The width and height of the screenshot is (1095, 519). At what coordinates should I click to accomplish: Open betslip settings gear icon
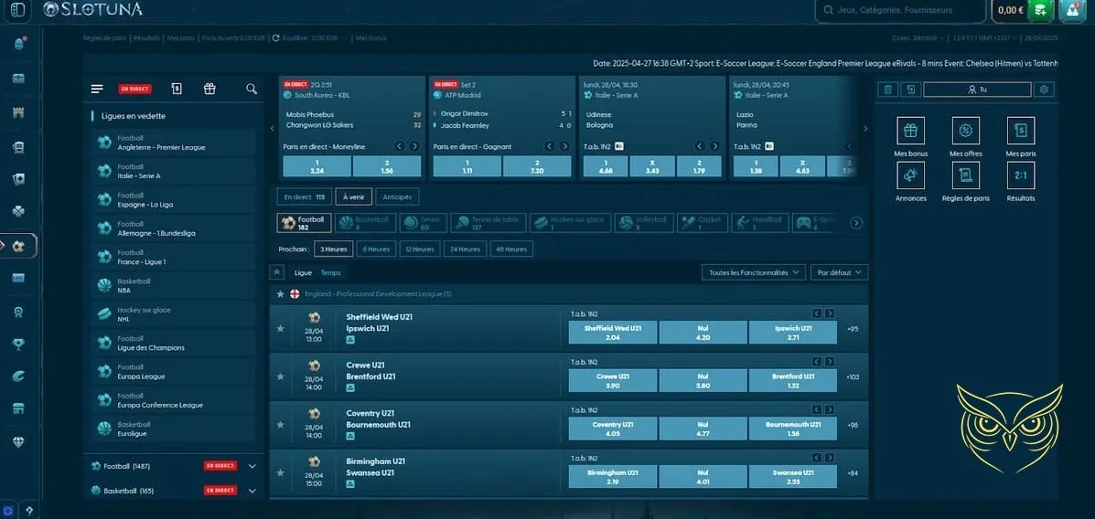point(1044,90)
